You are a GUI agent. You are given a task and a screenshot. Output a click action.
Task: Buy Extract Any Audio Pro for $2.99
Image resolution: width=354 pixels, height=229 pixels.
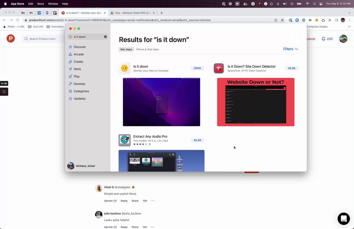[x=197, y=140]
